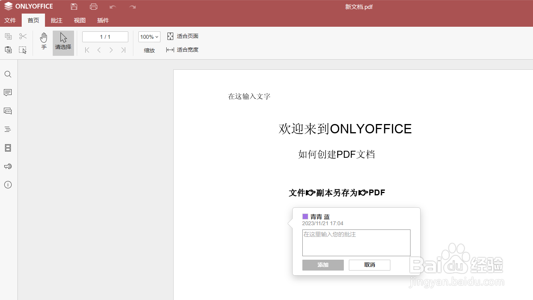The image size is (533, 300).
Task: Click Fit to page (适合页面)
Action: tap(183, 36)
